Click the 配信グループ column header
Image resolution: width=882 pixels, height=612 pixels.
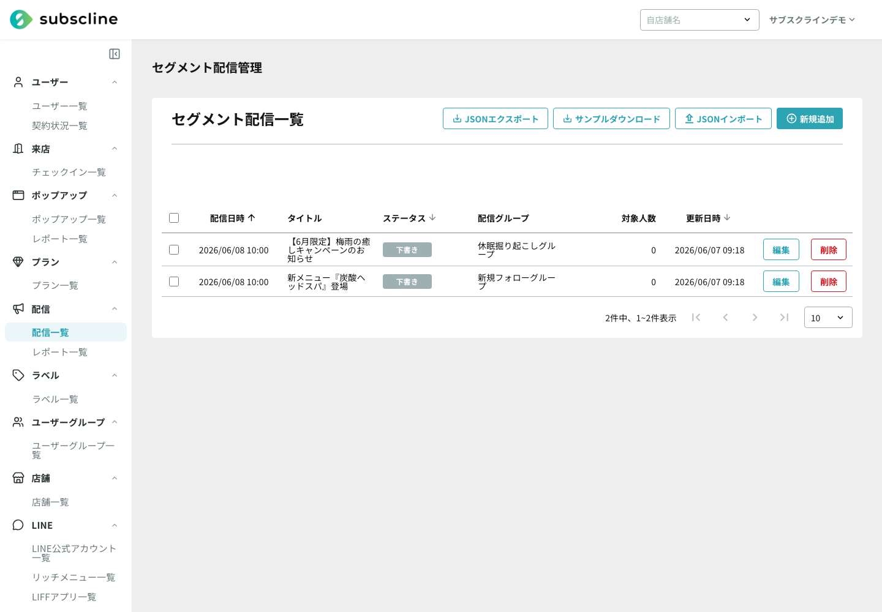[x=503, y=218]
